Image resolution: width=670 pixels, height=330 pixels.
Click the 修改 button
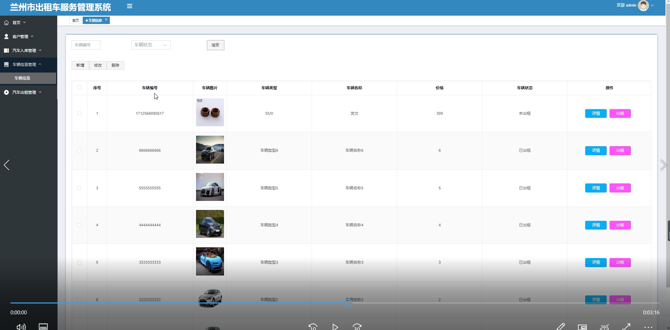pyautogui.click(x=98, y=65)
